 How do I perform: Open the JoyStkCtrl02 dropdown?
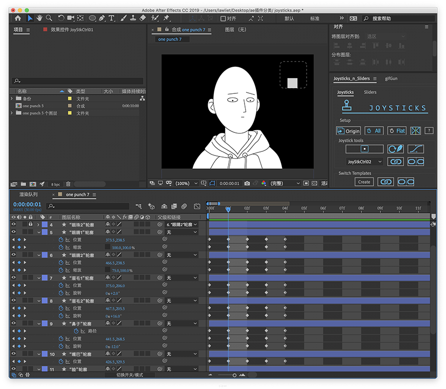coord(364,162)
